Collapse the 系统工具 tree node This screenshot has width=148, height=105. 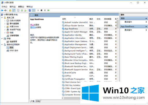(x=2, y=17)
